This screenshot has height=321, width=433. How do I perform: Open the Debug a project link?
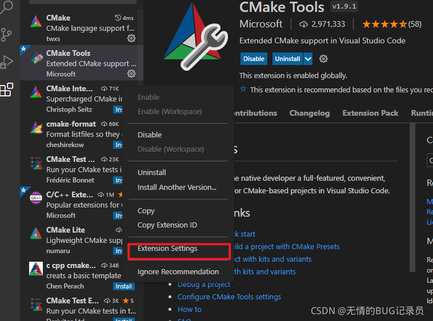pyautogui.click(x=204, y=285)
